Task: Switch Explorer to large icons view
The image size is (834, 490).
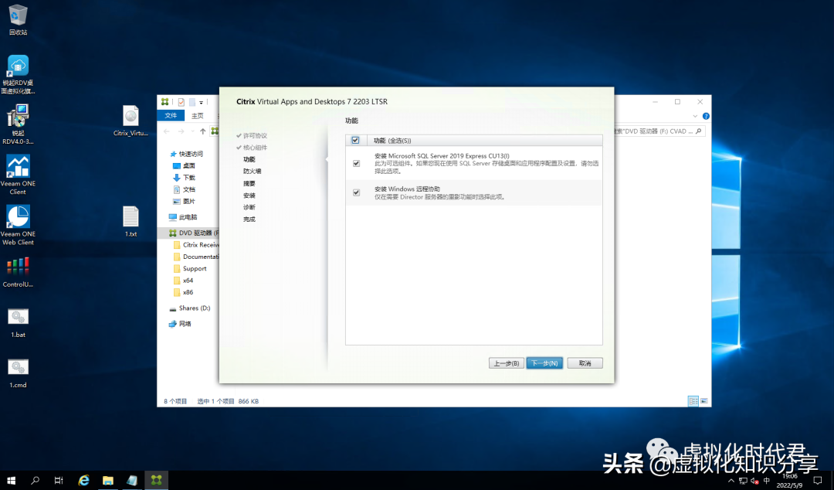Action: 704,401
